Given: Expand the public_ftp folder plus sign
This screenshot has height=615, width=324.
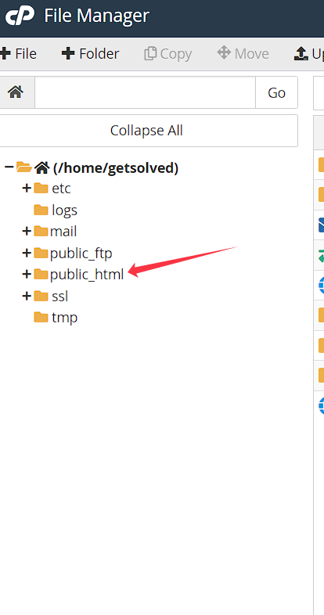Looking at the screenshot, I should (x=27, y=253).
